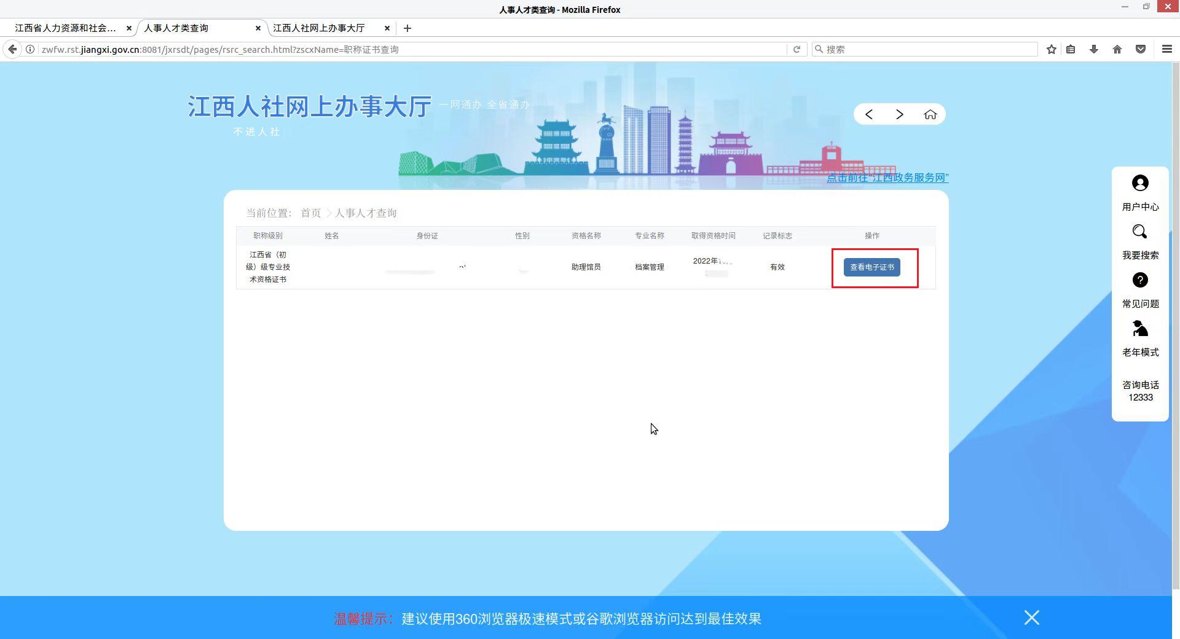Dismiss the bottom browser tip banner

click(x=1031, y=618)
